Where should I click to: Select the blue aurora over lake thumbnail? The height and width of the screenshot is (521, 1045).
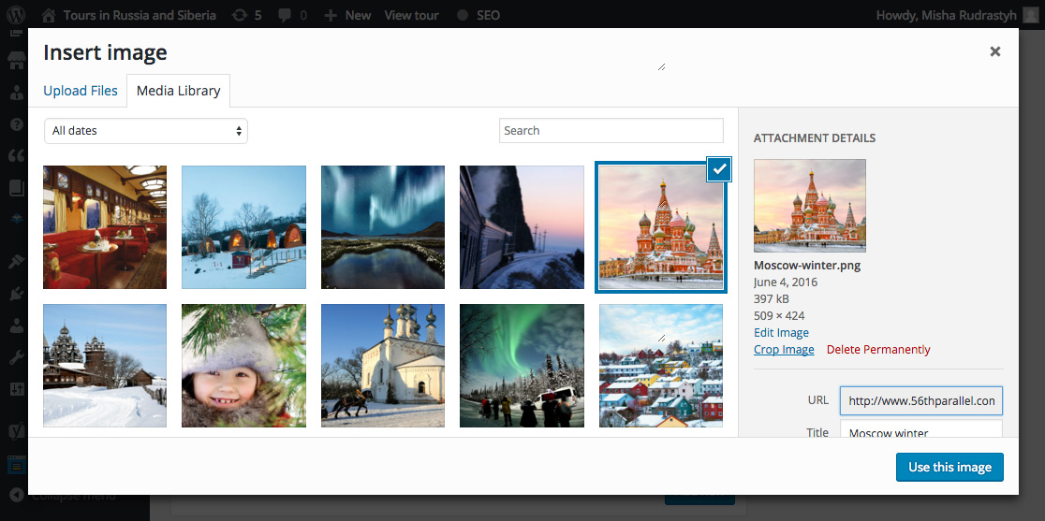(383, 227)
